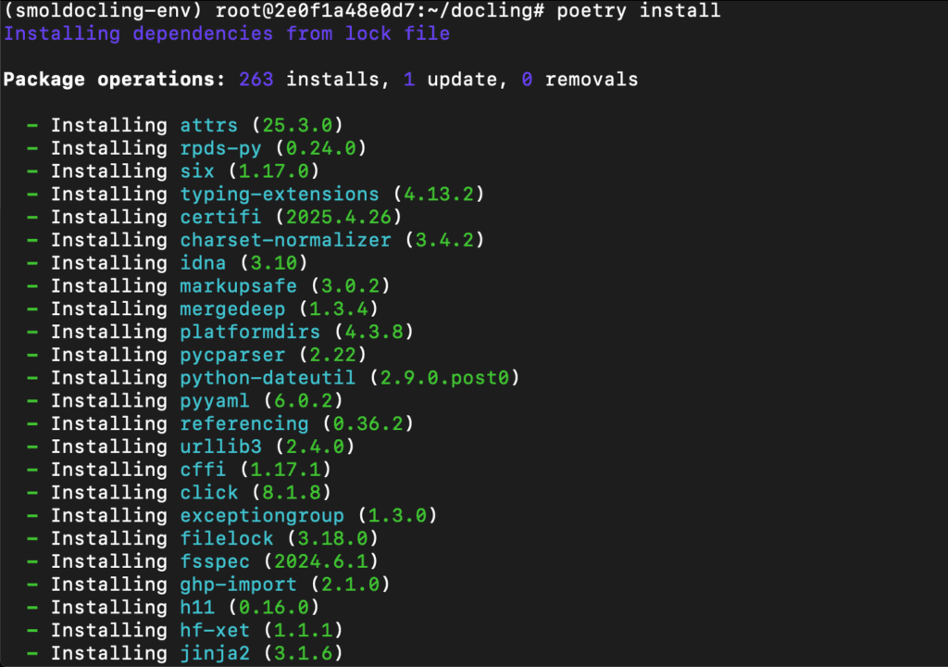Click package name 'ghp-import'
This screenshot has height=667, width=948.
pyautogui.click(x=238, y=585)
